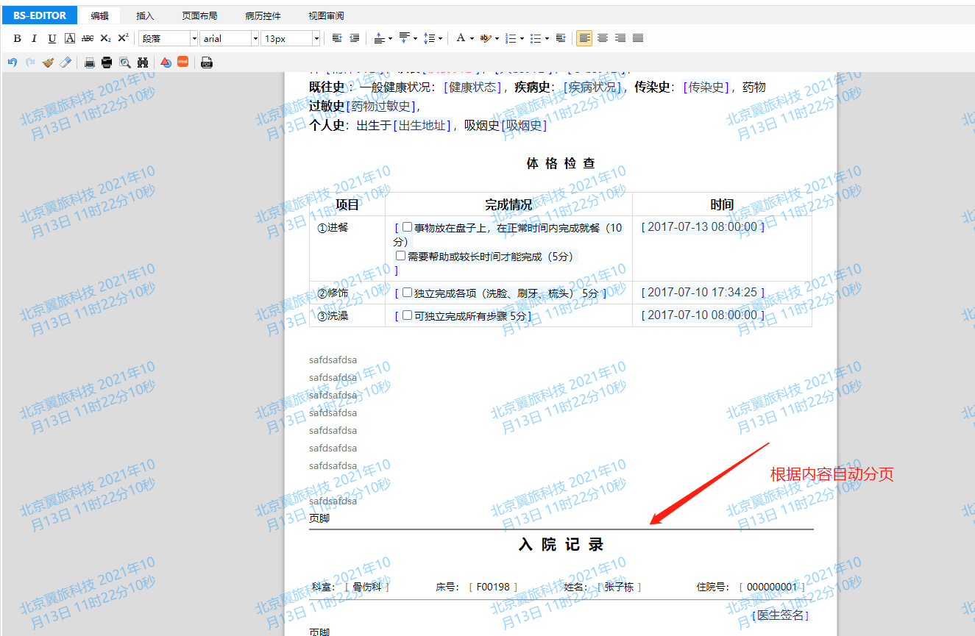Open the 段落 paragraph style dropdown
The image size is (975, 636).
point(194,37)
